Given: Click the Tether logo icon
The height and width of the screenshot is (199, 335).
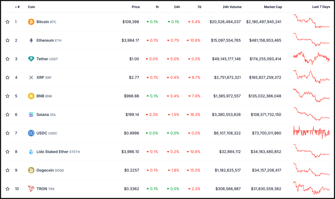Looking at the screenshot, I should [x=31, y=59].
